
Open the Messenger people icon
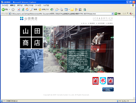tap(85, 10)
